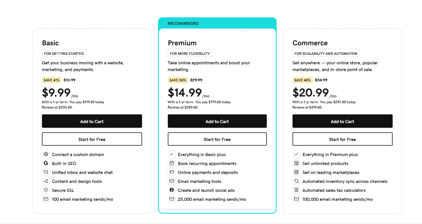422x224 pixels.
Task: Add the Basic plan to cart
Action: 92,121
